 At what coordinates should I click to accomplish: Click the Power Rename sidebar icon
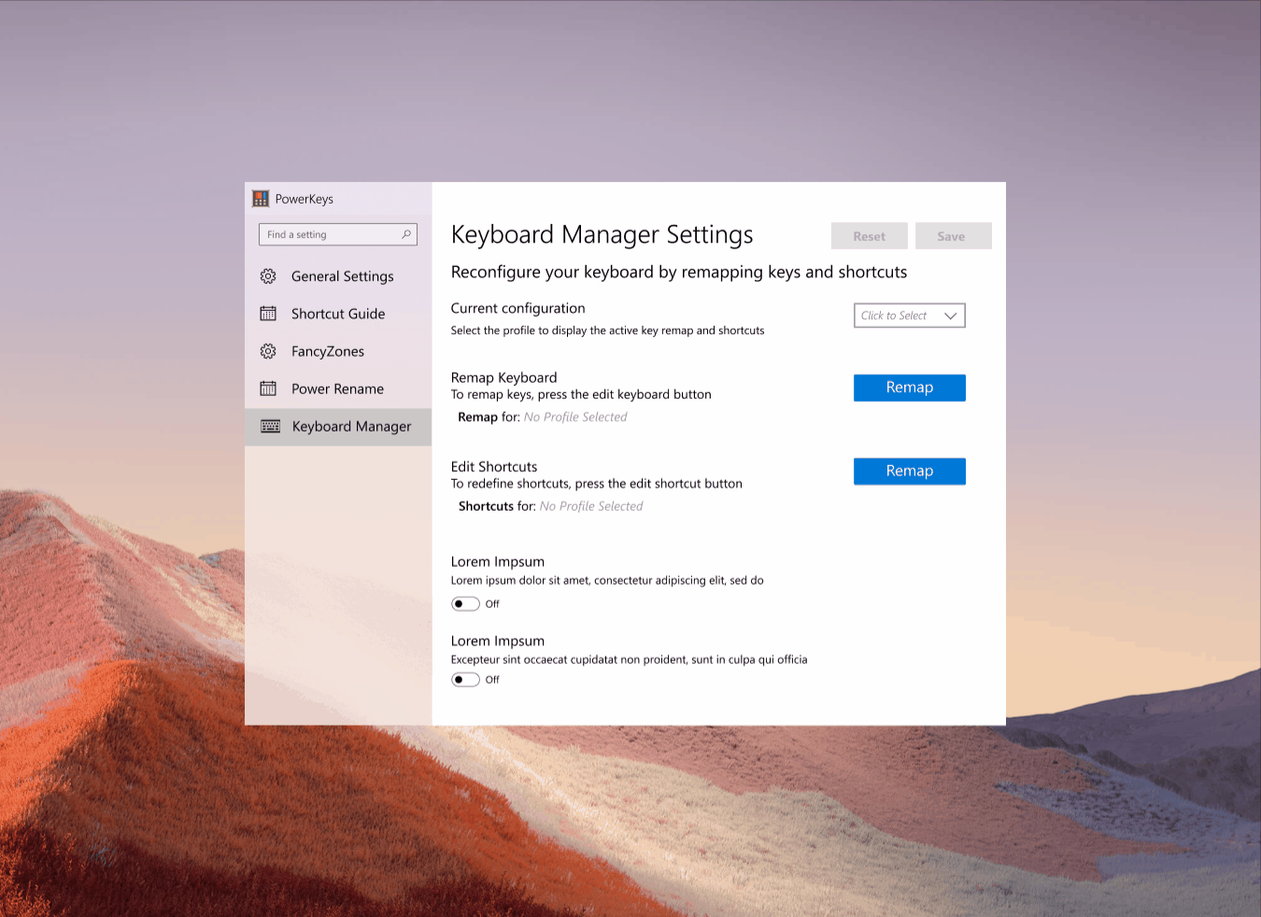268,388
